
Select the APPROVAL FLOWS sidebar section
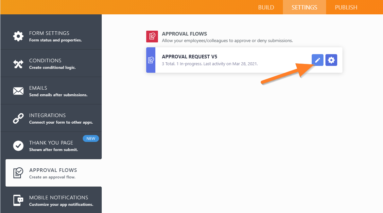point(54,173)
